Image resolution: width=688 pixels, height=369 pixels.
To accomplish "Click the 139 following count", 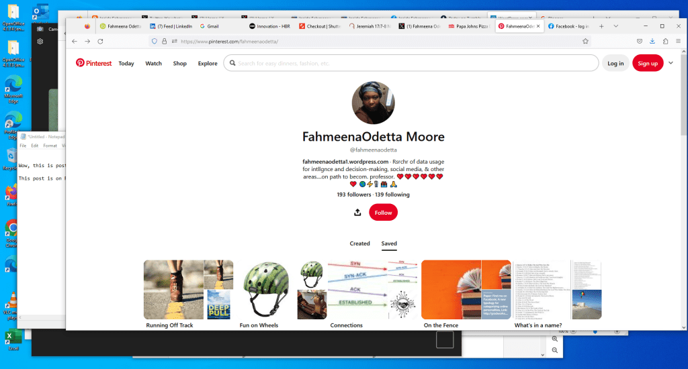I will coord(392,195).
